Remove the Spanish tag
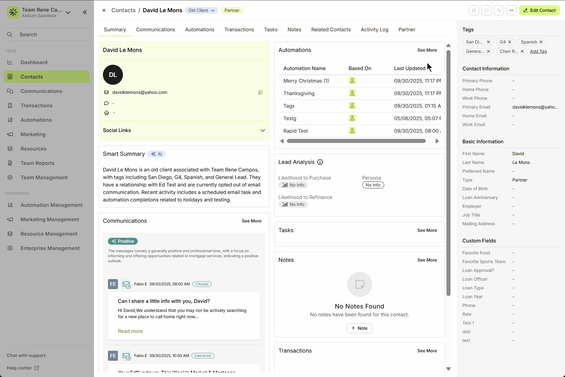The width and height of the screenshot is (565, 377). pos(541,42)
